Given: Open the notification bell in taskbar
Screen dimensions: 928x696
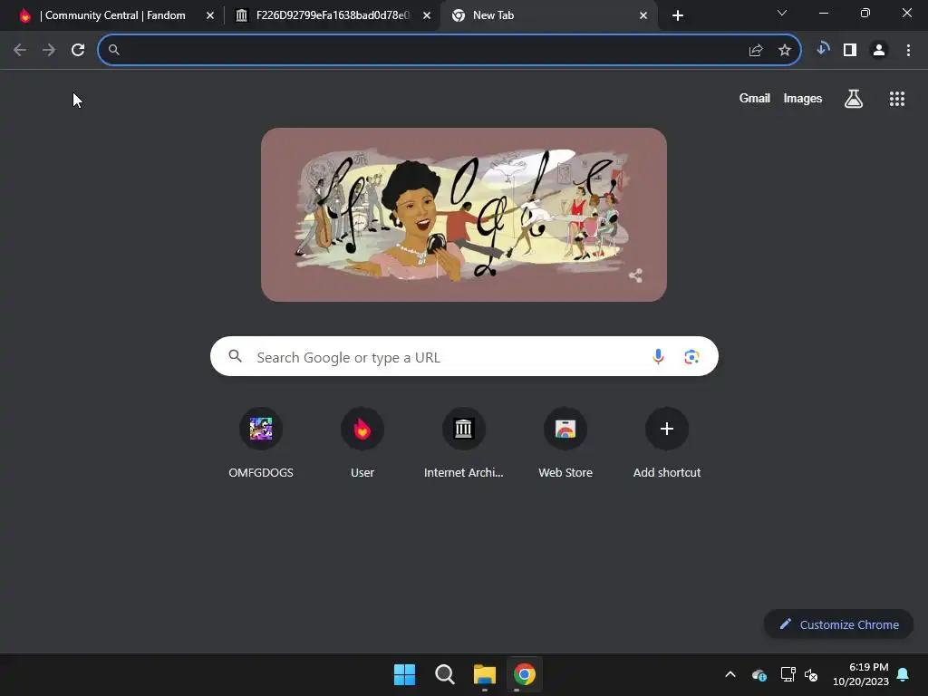Looking at the screenshot, I should click(904, 674).
